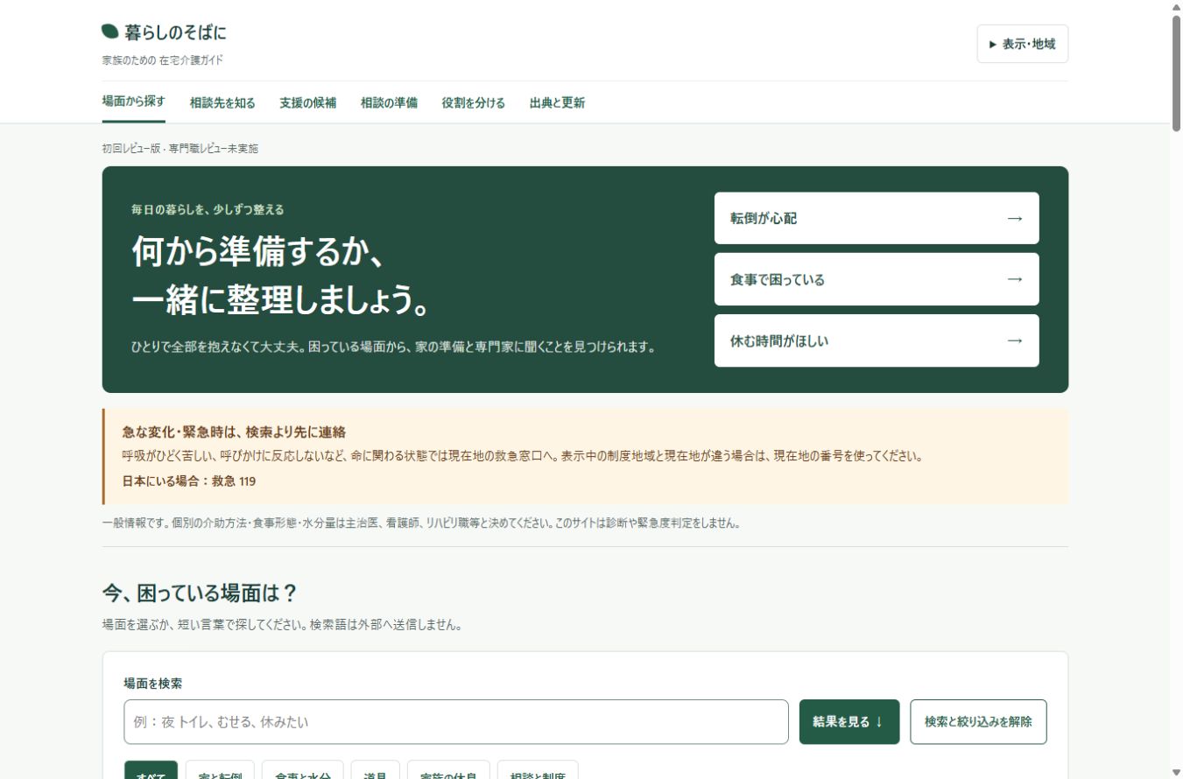Screen dimensions: 1183x779
Task: Open the 支援の候補 navigation tab
Action: (308, 102)
